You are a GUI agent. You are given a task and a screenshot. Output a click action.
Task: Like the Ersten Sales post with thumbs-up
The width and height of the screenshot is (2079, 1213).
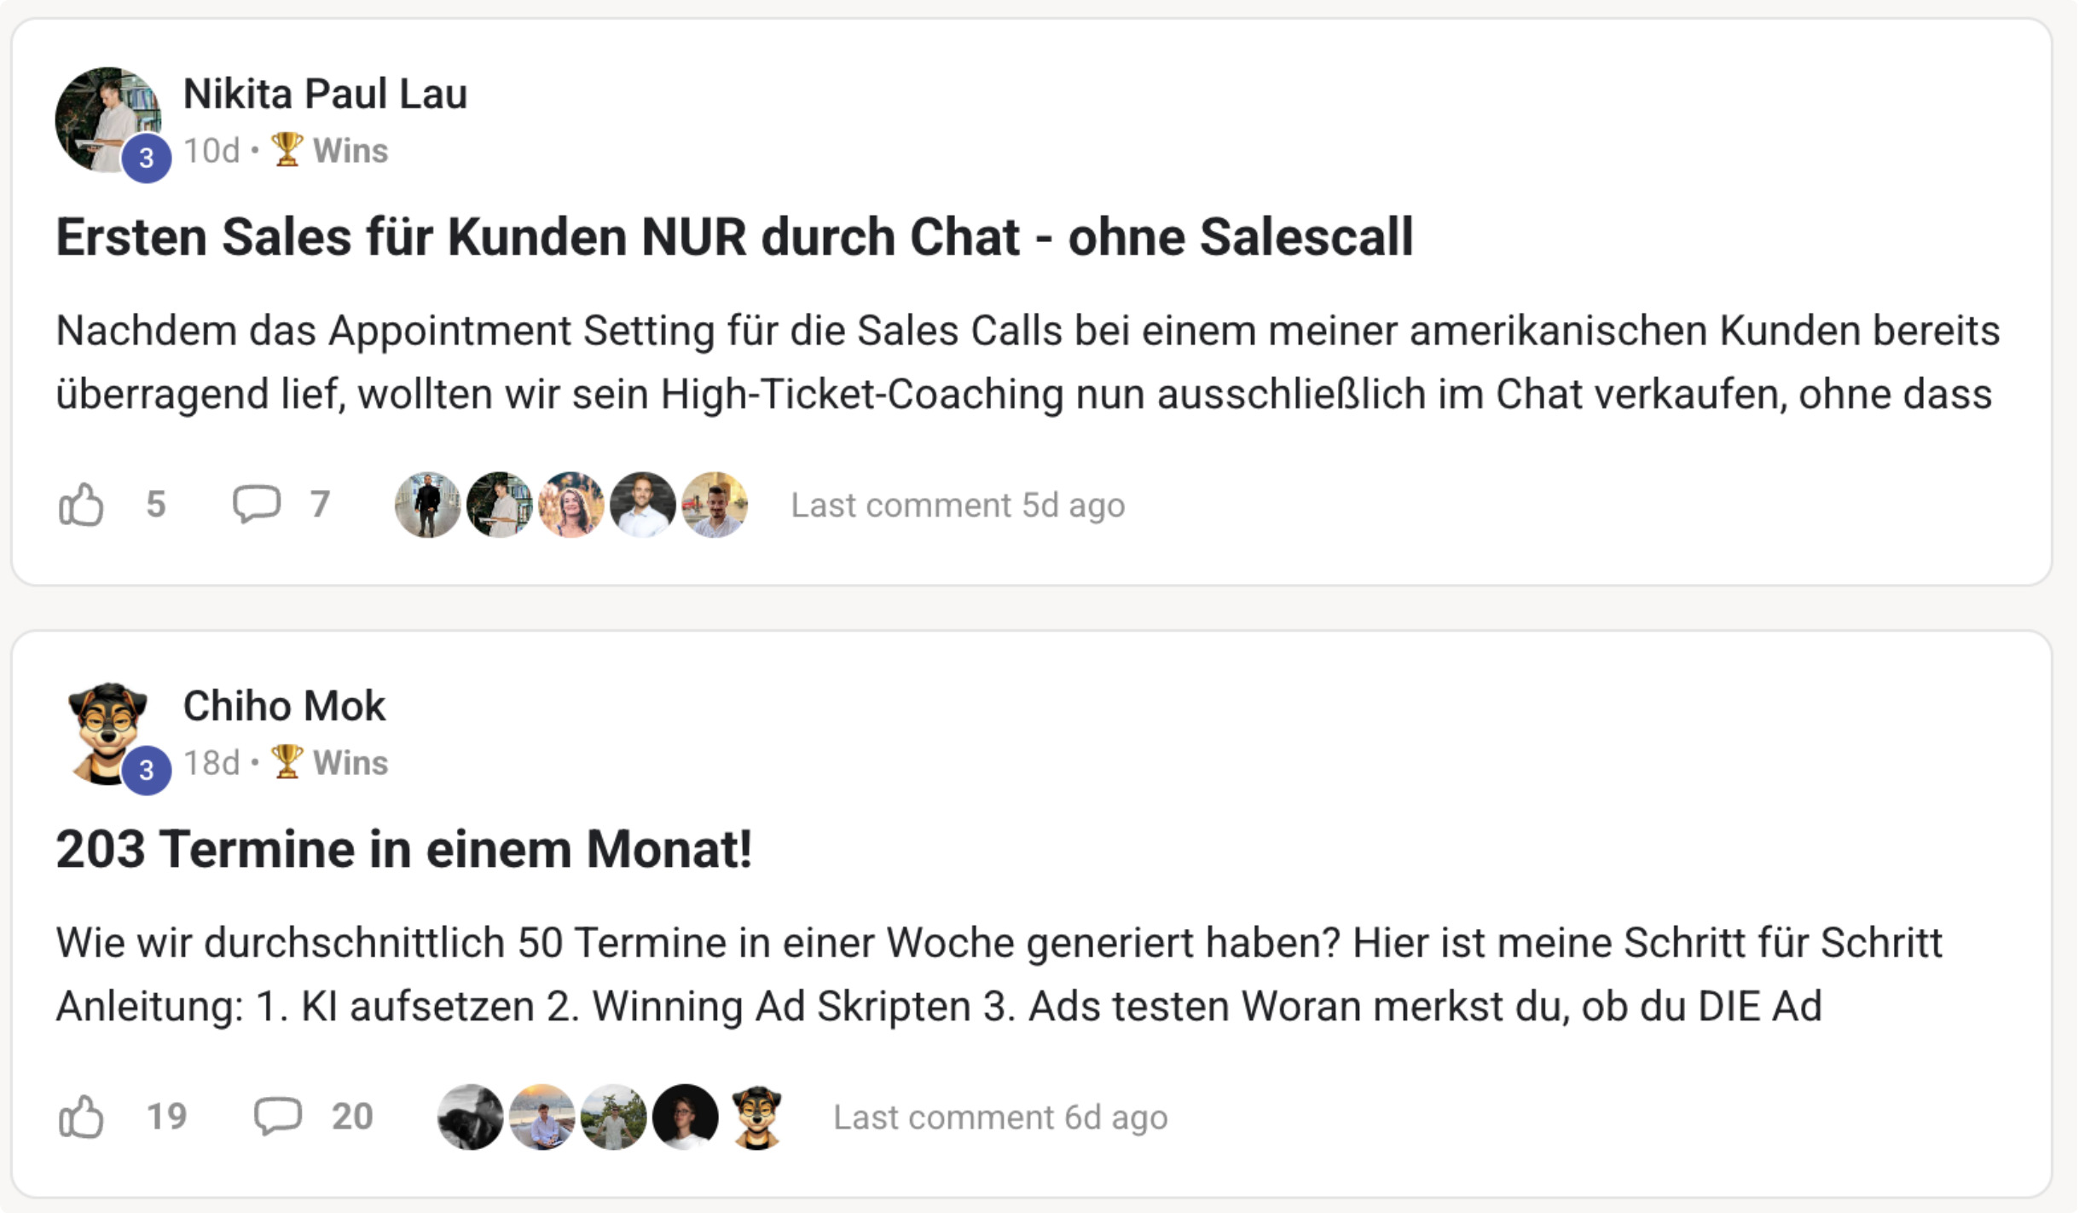pyautogui.click(x=81, y=505)
